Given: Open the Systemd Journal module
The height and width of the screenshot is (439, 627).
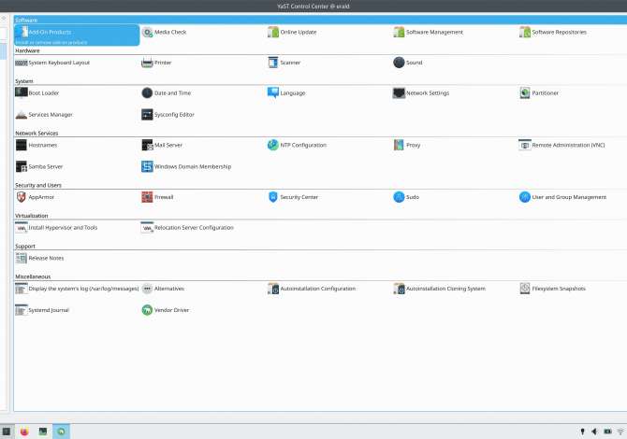Looking at the screenshot, I should (42, 310).
